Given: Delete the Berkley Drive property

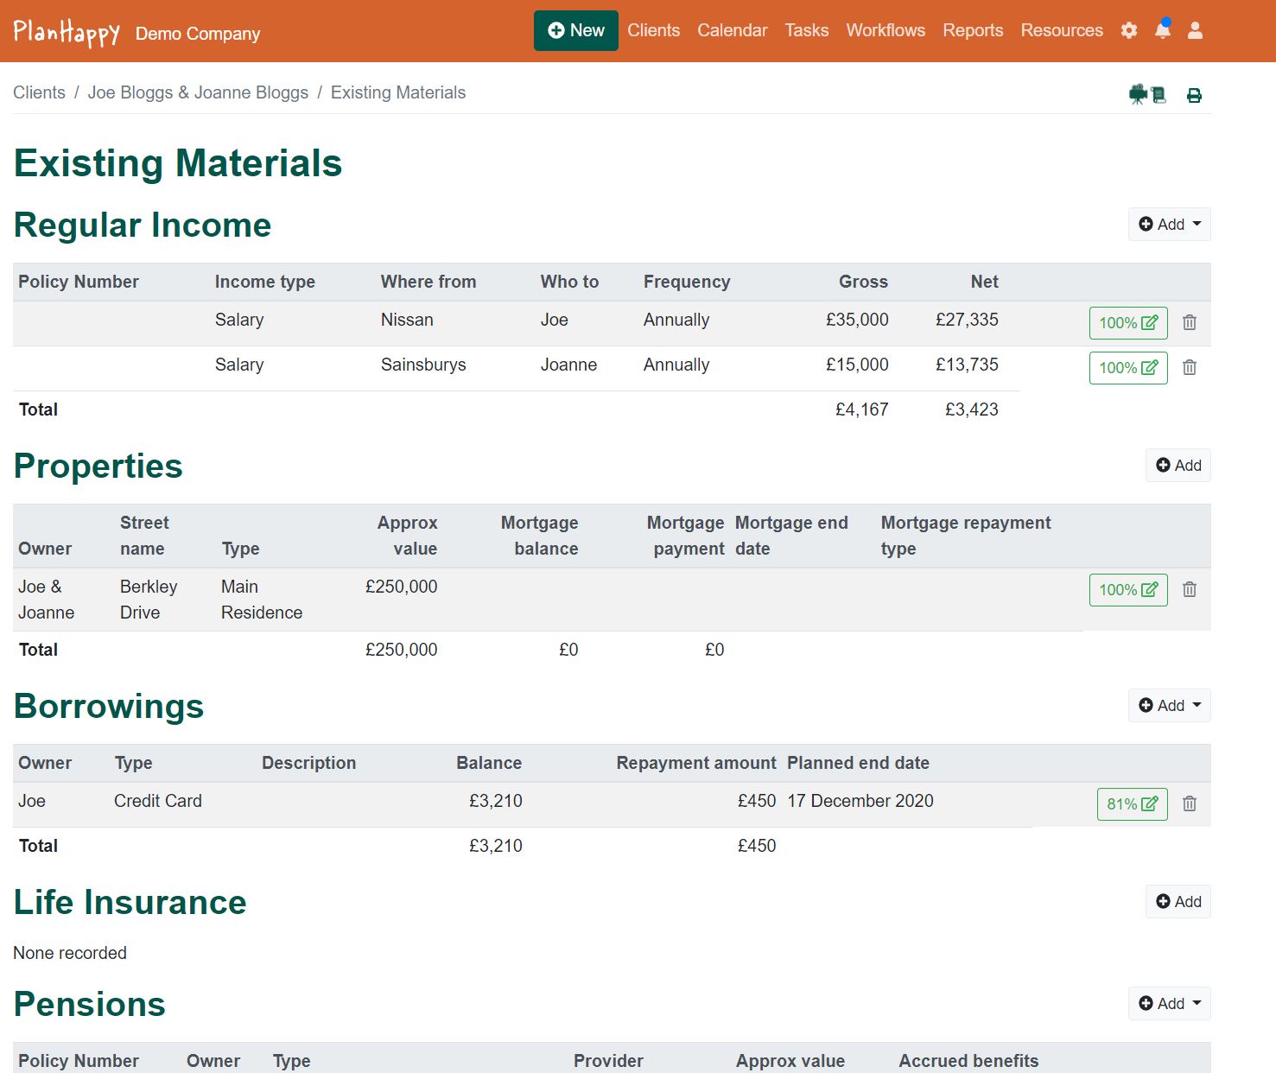Looking at the screenshot, I should click(1189, 589).
